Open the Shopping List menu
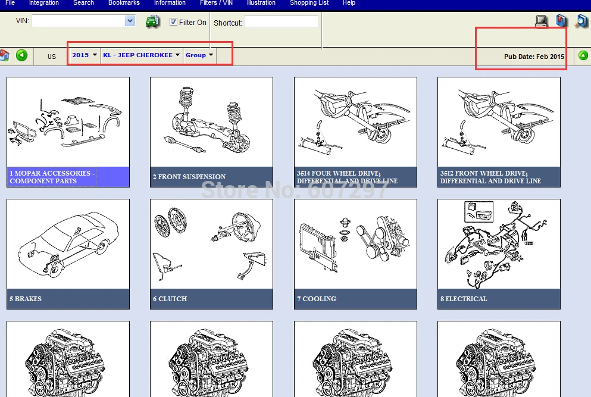Image resolution: width=591 pixels, height=397 pixels. 309,3
